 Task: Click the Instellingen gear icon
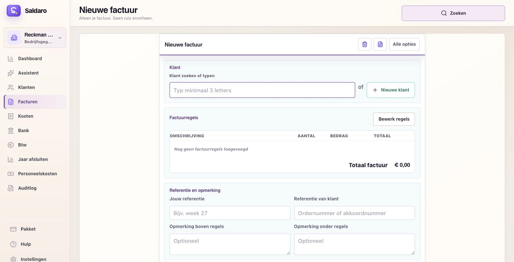[x=13, y=259]
